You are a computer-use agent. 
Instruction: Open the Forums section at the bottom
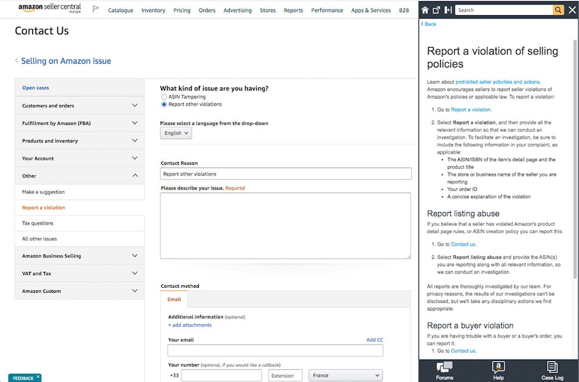pyautogui.click(x=444, y=369)
